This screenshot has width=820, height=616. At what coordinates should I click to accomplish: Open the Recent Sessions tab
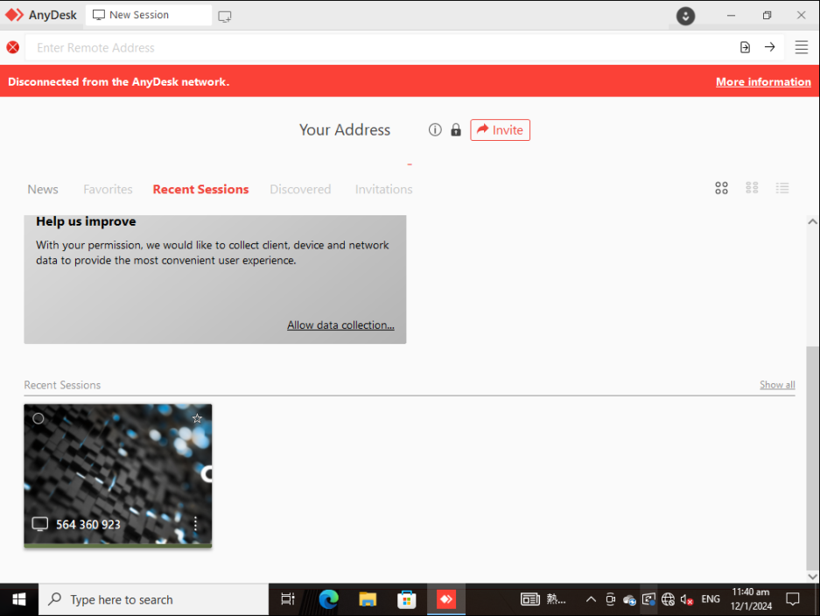[200, 189]
